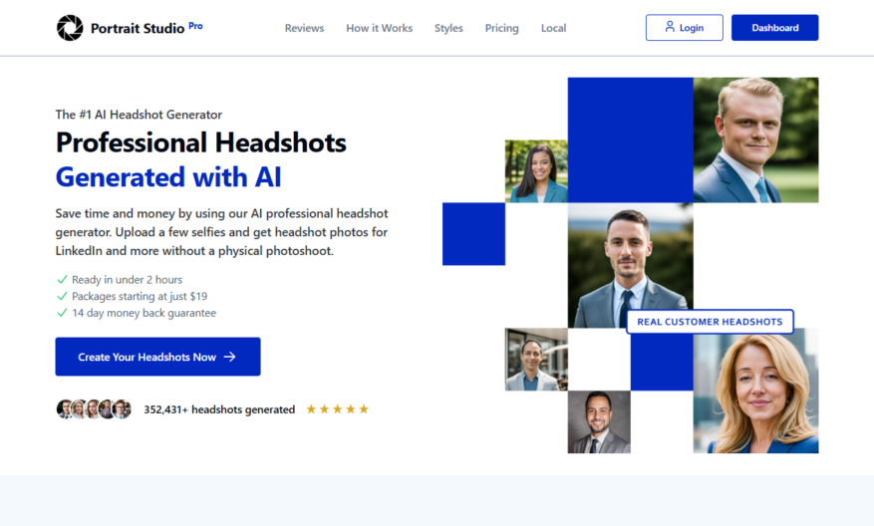This screenshot has height=526, width=874.
Task: Click the bearded man headshot on gray backdrop
Action: click(x=599, y=421)
